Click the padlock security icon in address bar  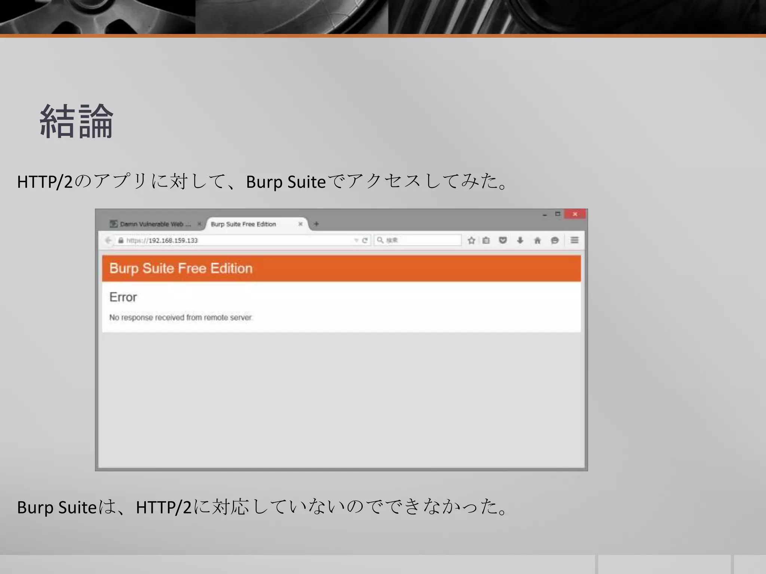coord(121,240)
